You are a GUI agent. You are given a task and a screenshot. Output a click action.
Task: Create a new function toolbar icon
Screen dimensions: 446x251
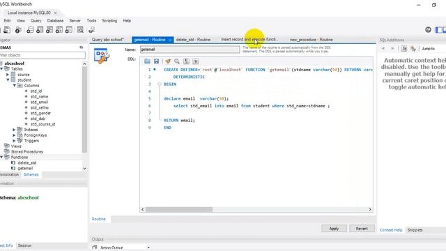tap(69, 29)
